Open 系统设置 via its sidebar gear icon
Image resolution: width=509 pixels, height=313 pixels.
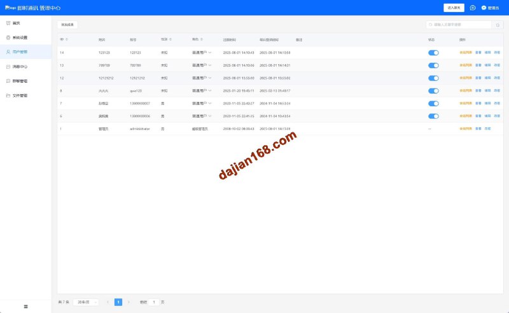(8, 38)
